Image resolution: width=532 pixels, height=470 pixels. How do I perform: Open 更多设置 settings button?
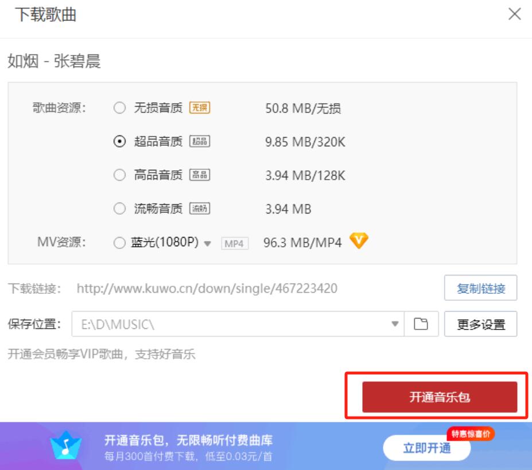pos(481,324)
